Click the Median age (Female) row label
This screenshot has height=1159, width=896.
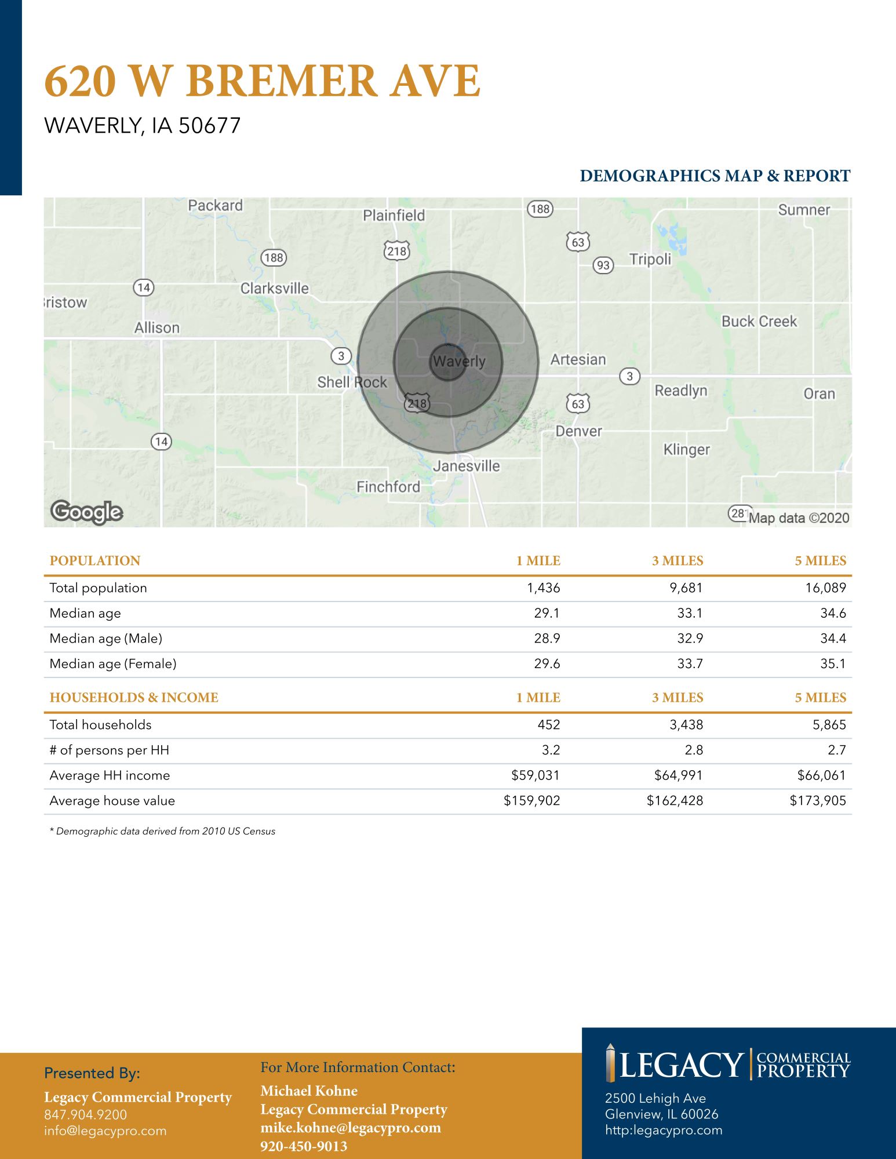(113, 664)
